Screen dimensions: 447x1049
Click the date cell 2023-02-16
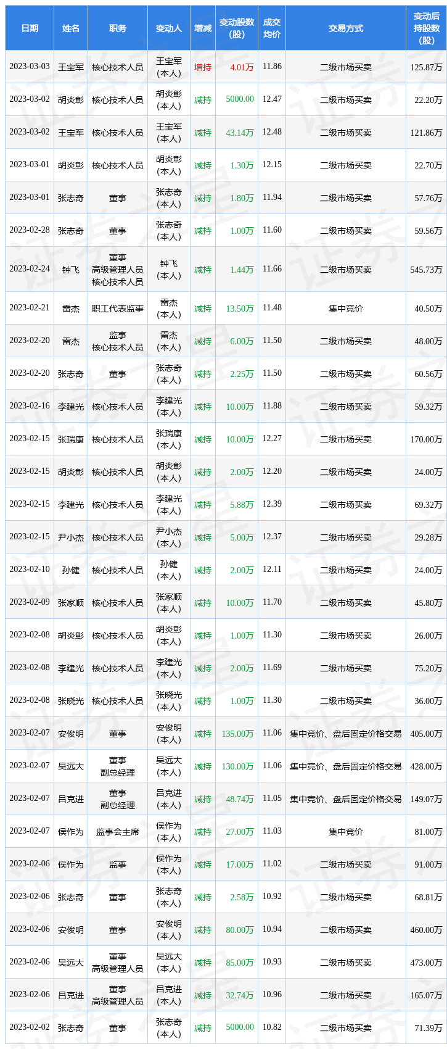point(30,406)
